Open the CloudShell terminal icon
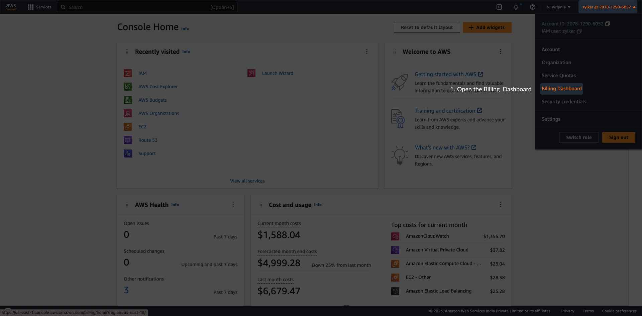This screenshot has width=642, height=316. pos(499,7)
